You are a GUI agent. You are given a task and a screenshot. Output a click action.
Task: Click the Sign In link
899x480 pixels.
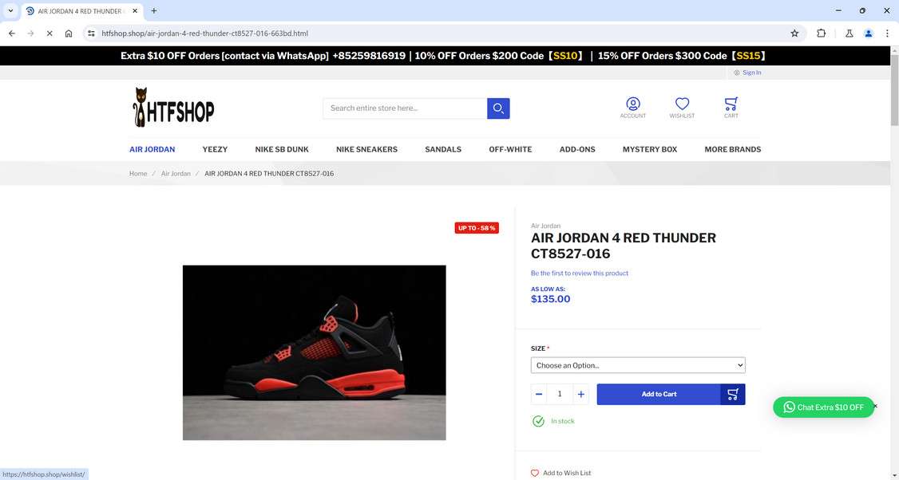coord(751,73)
